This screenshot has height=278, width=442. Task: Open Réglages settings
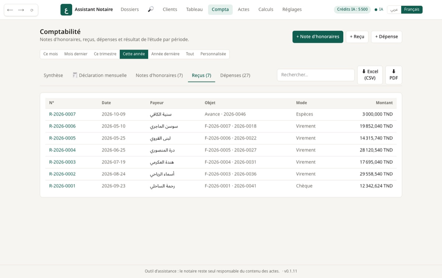(292, 10)
